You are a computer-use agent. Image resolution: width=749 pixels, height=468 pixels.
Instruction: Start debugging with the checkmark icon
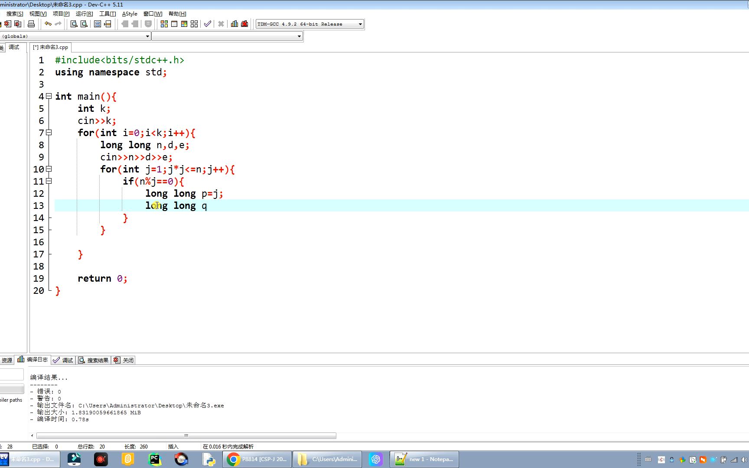[x=208, y=24]
